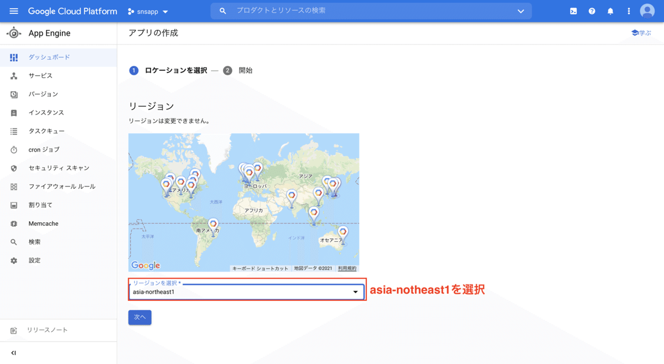Click the India region map pin
The height and width of the screenshot is (364, 664).
click(x=292, y=197)
